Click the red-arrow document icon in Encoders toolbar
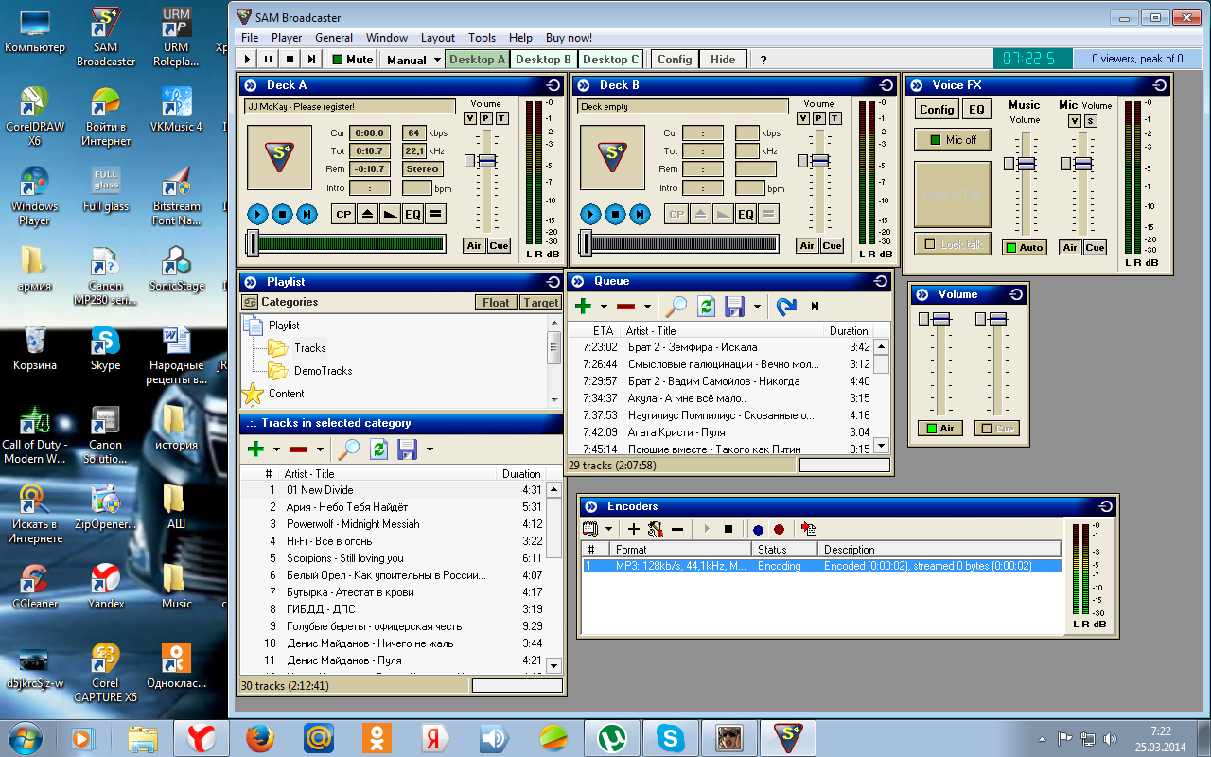This screenshot has height=757, width=1211. pyautogui.click(x=809, y=529)
